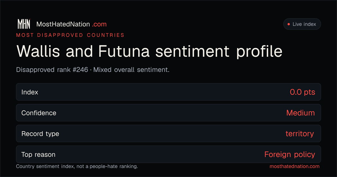Image resolution: width=337 pixels, height=177 pixels.
Task: Select the Index row
Action: tap(168, 92)
